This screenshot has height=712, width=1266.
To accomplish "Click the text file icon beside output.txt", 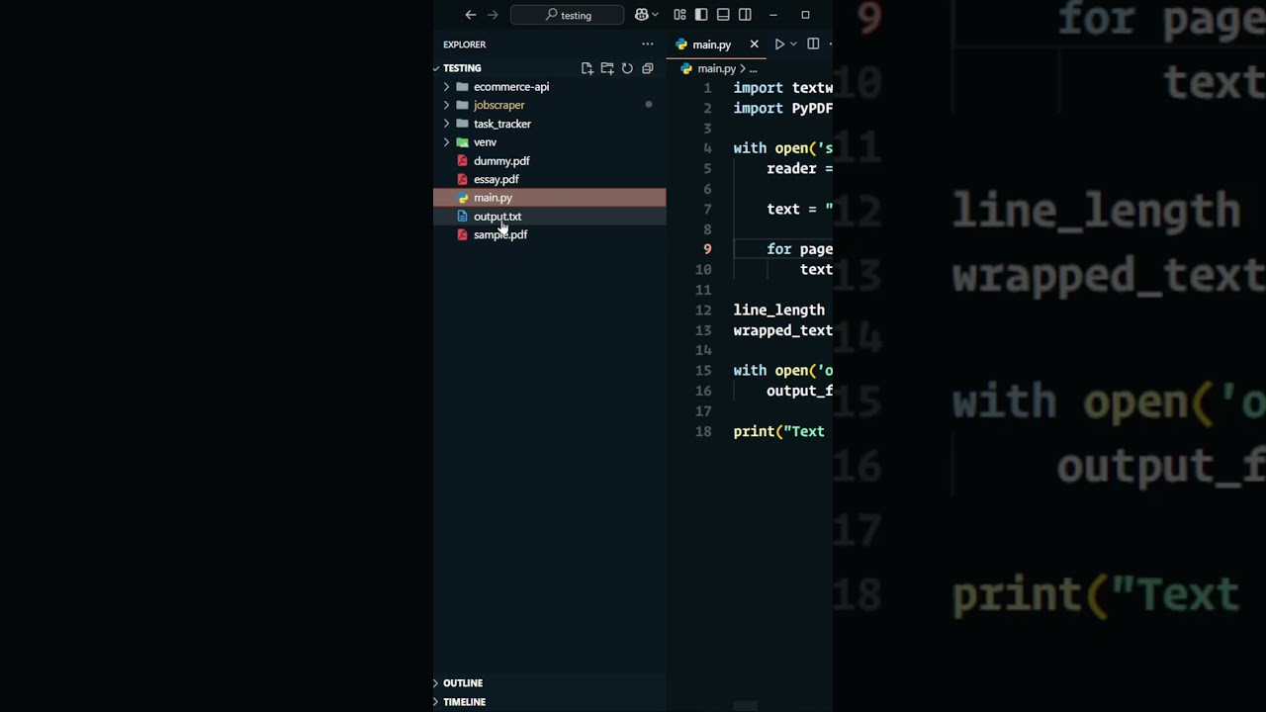I will pos(462,217).
